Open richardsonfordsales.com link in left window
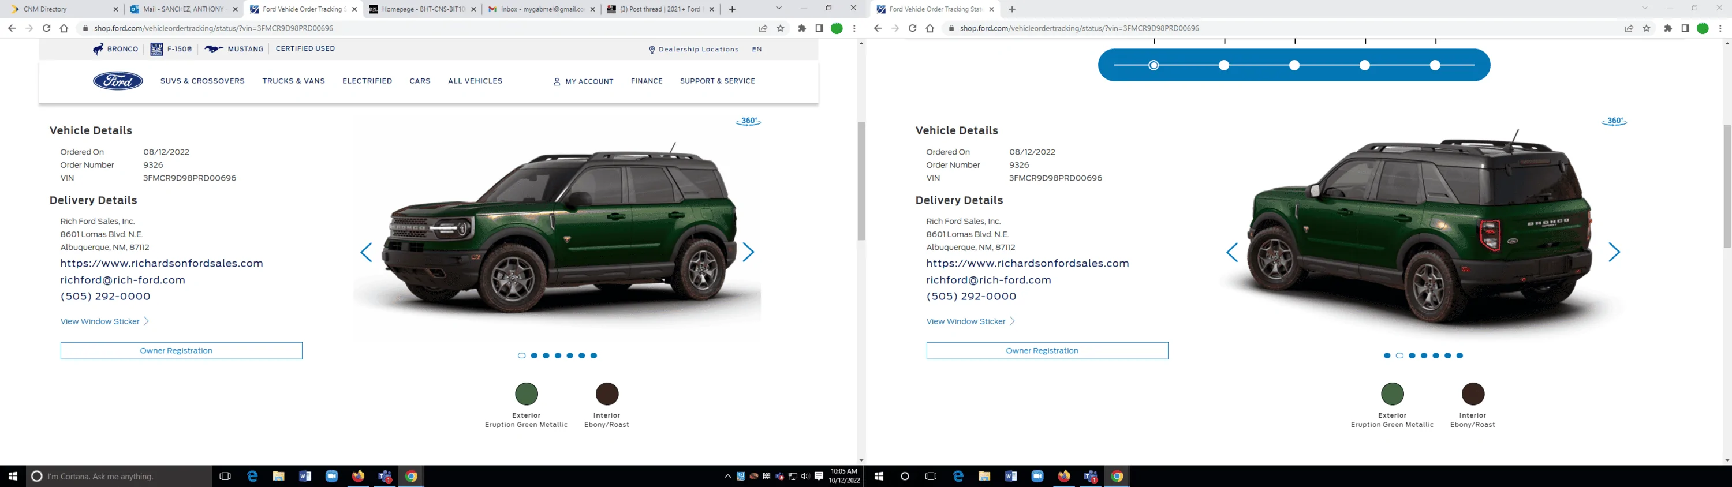1732x487 pixels. pyautogui.click(x=162, y=263)
